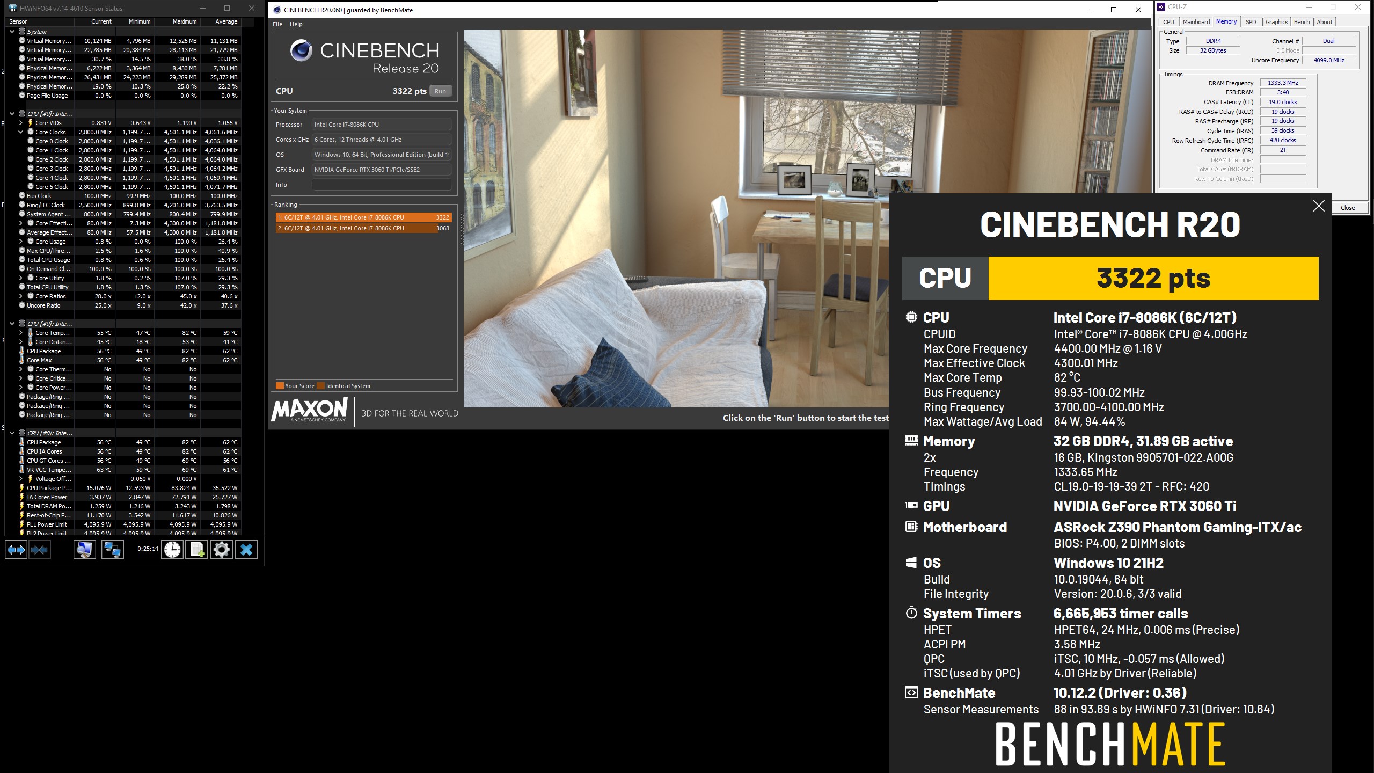The image size is (1374, 773).
Task: Click the Motherboard icon in BenchMate panel
Action: tap(911, 527)
